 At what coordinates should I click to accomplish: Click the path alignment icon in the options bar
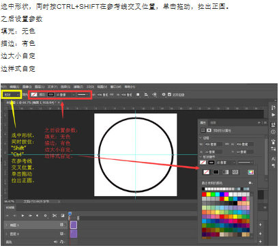click(146, 94)
